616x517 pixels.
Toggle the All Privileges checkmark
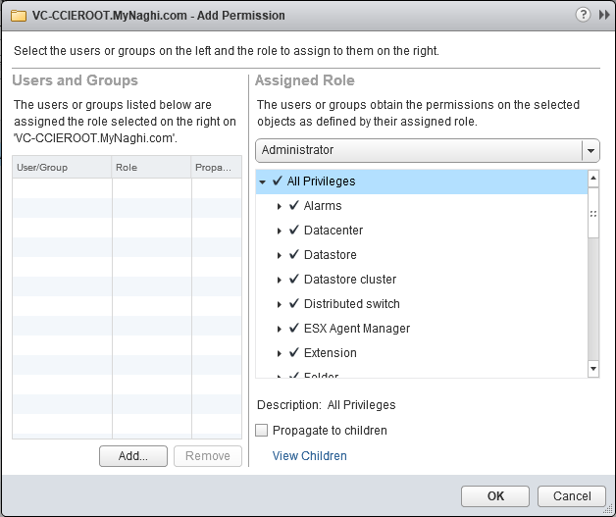coord(278,181)
